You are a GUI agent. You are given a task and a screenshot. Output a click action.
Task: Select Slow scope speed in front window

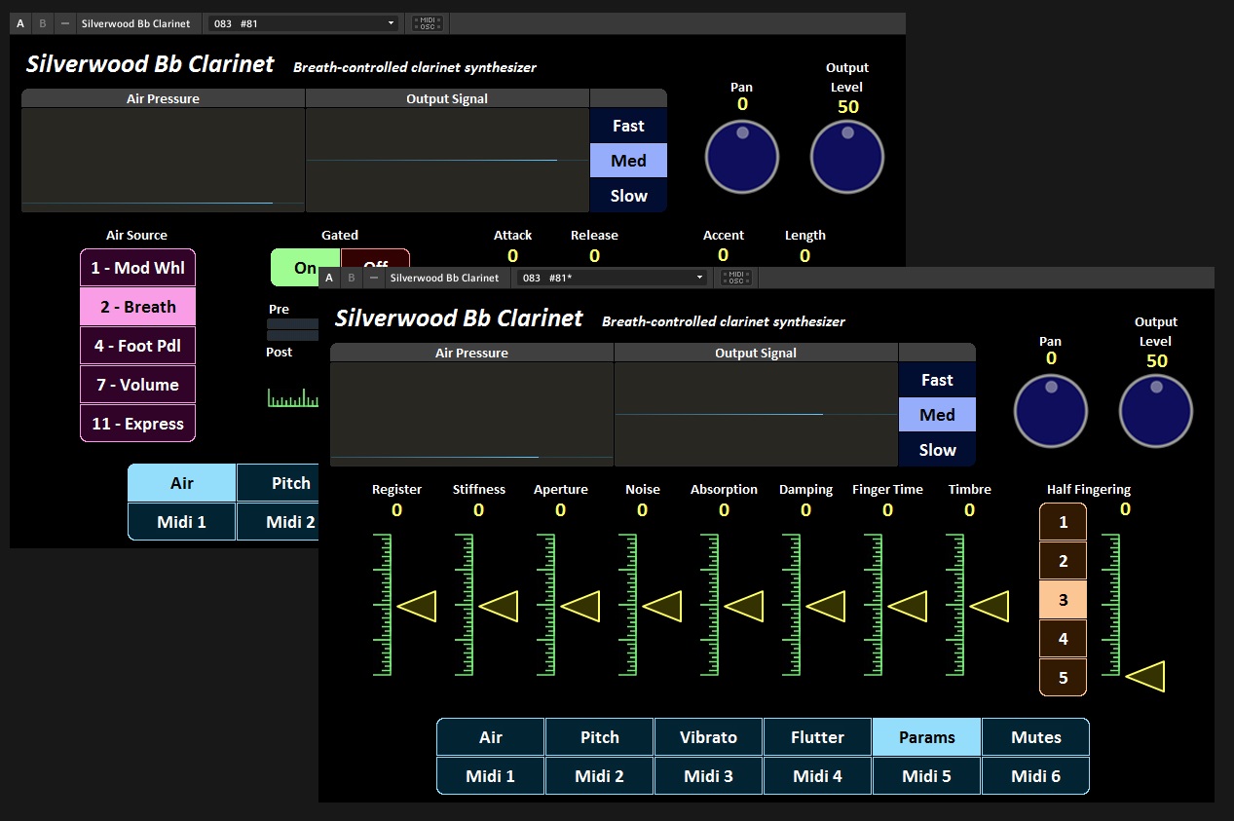click(x=937, y=450)
